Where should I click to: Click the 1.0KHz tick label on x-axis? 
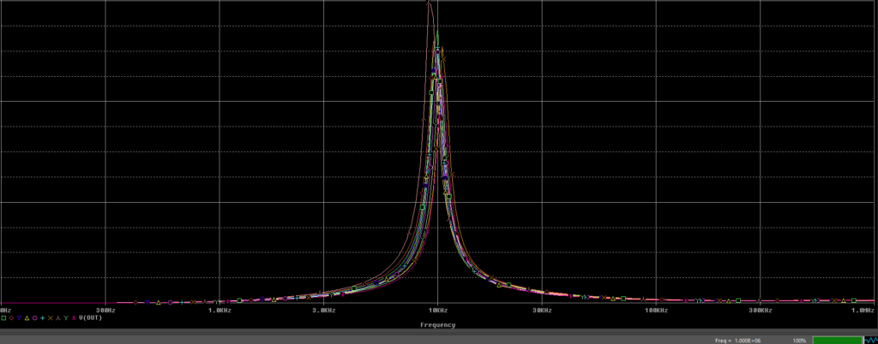219,310
